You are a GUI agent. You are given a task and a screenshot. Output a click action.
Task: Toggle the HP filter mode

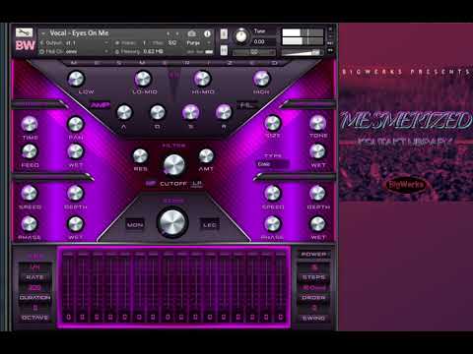151,184
